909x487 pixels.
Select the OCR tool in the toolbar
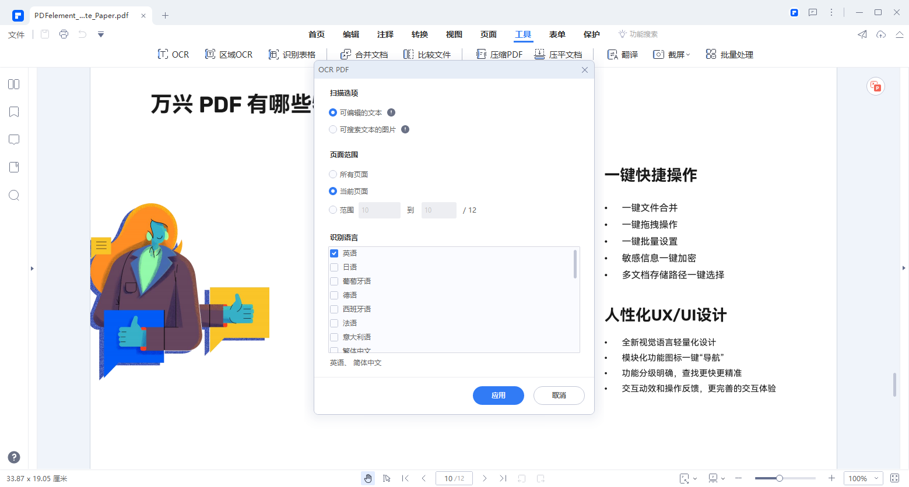173,54
